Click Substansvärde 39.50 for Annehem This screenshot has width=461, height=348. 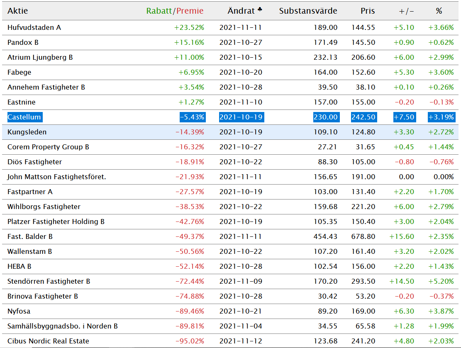(327, 87)
